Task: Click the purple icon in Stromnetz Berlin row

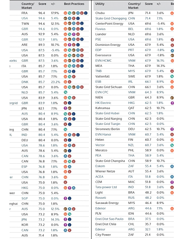Action: coord(172,129)
